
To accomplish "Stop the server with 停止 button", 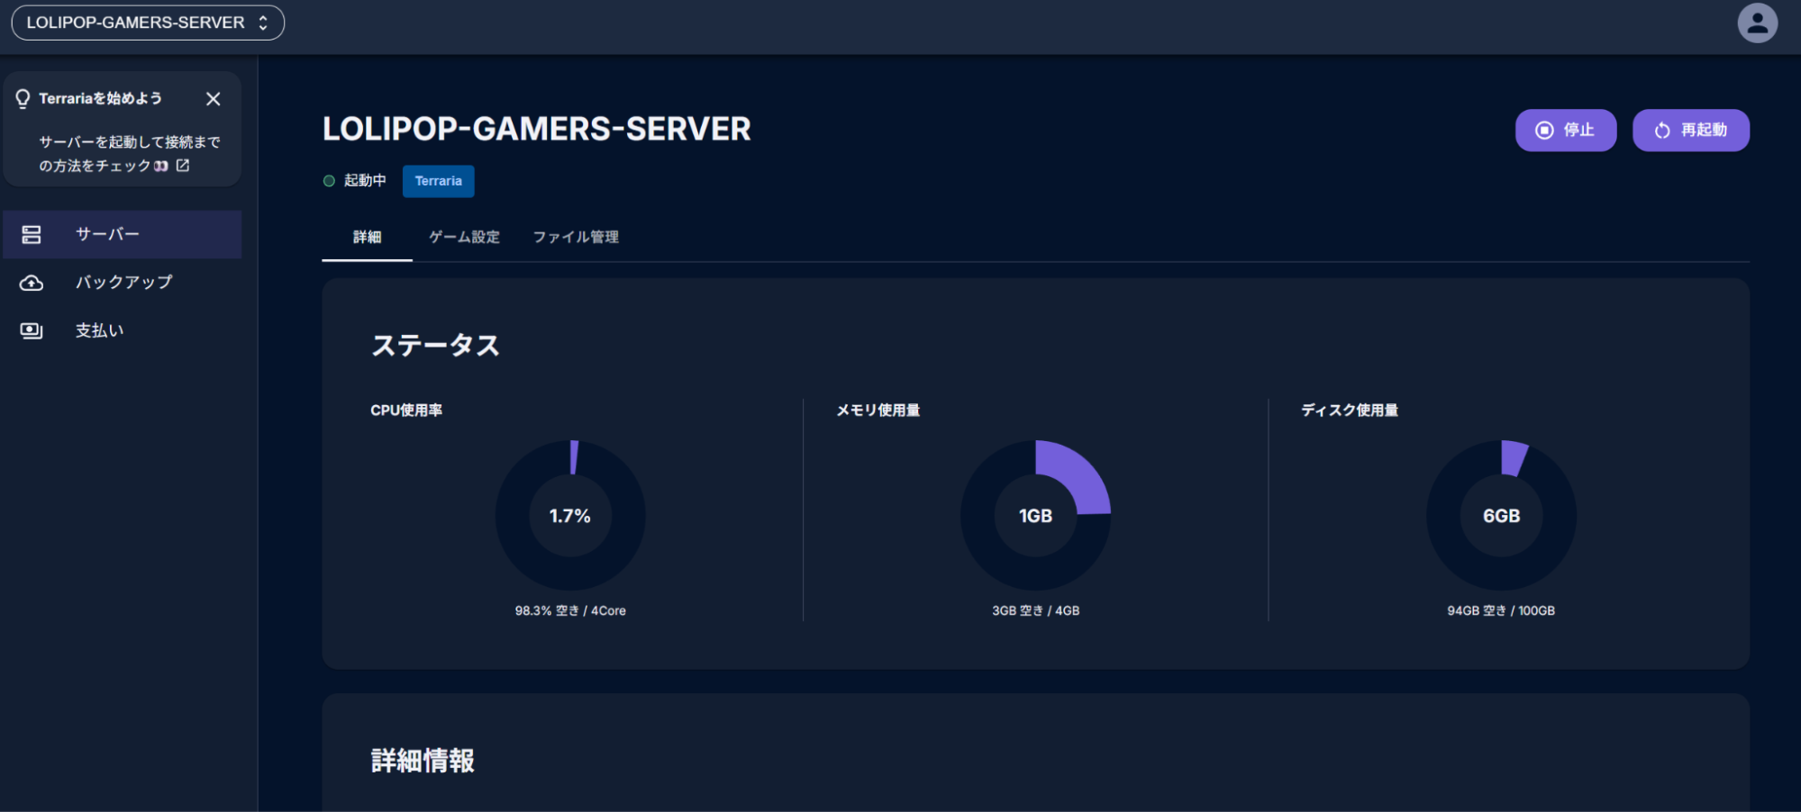I will click(x=1566, y=131).
